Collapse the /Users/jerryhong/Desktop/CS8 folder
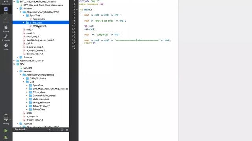 (20, 12)
